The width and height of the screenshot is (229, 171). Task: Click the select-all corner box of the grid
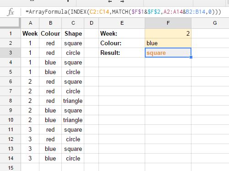tap(10, 23)
